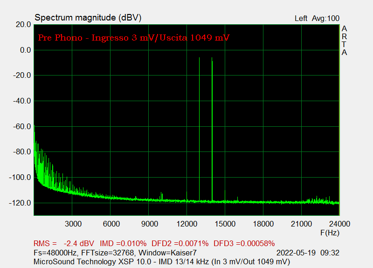Screen dimensions: 373x268
Task: Click the -40.0 y-axis label
Action: [22, 101]
